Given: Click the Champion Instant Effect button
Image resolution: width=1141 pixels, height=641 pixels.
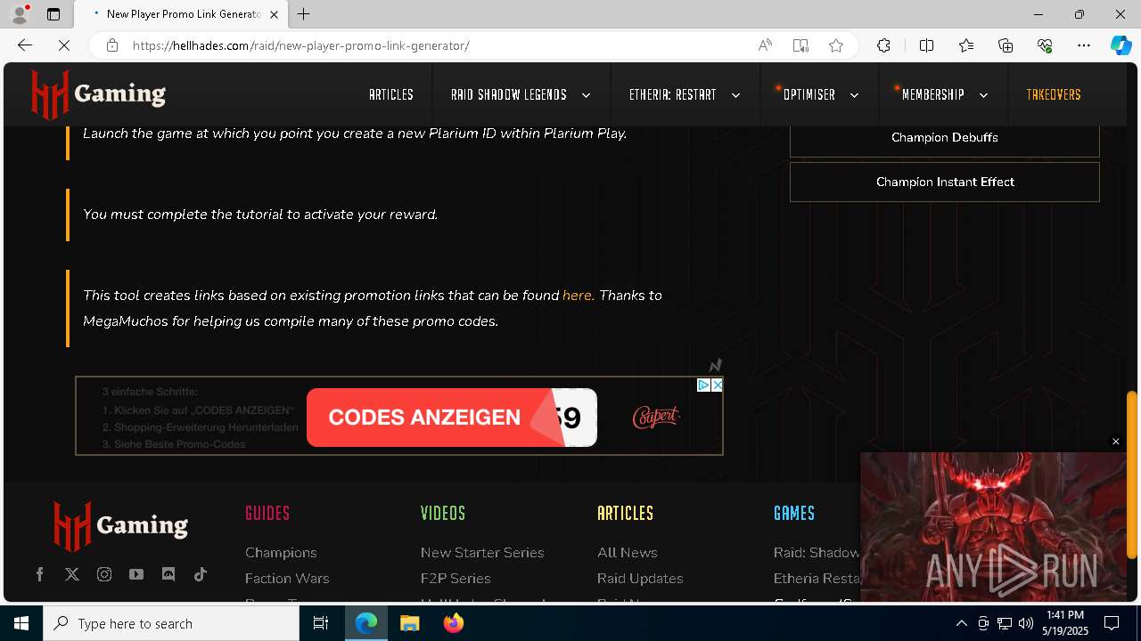Looking at the screenshot, I should coord(945,182).
